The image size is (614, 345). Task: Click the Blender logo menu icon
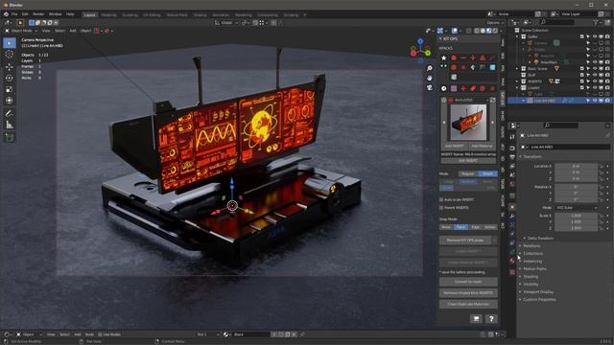6,14
